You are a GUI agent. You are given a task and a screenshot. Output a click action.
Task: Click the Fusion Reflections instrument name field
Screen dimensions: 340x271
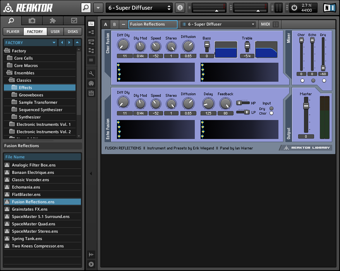(x=153, y=24)
